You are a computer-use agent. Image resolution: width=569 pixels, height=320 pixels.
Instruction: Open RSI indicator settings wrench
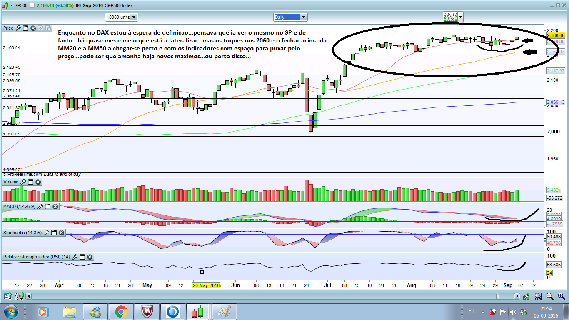(75, 257)
